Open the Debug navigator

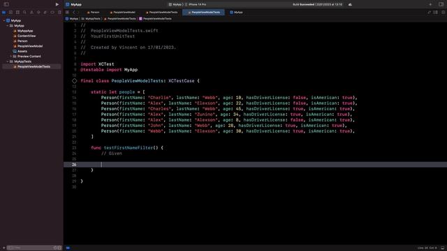coord(45,13)
